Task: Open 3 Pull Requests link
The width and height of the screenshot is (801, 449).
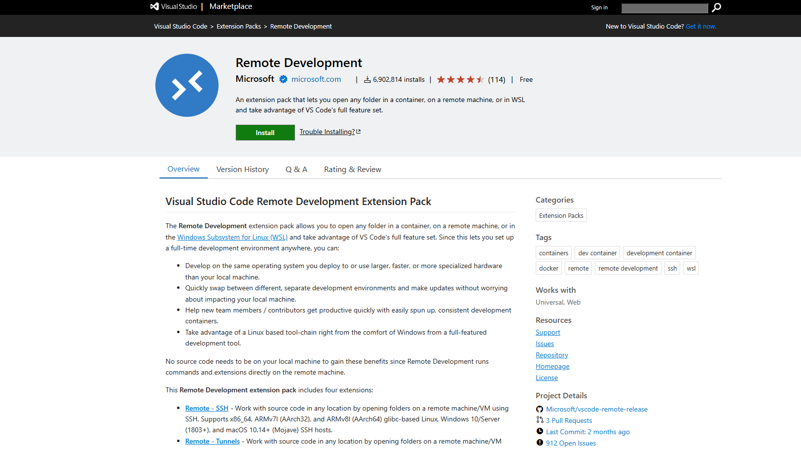Action: click(x=569, y=420)
